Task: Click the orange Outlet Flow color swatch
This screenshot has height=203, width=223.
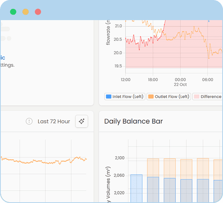Action: click(x=151, y=97)
